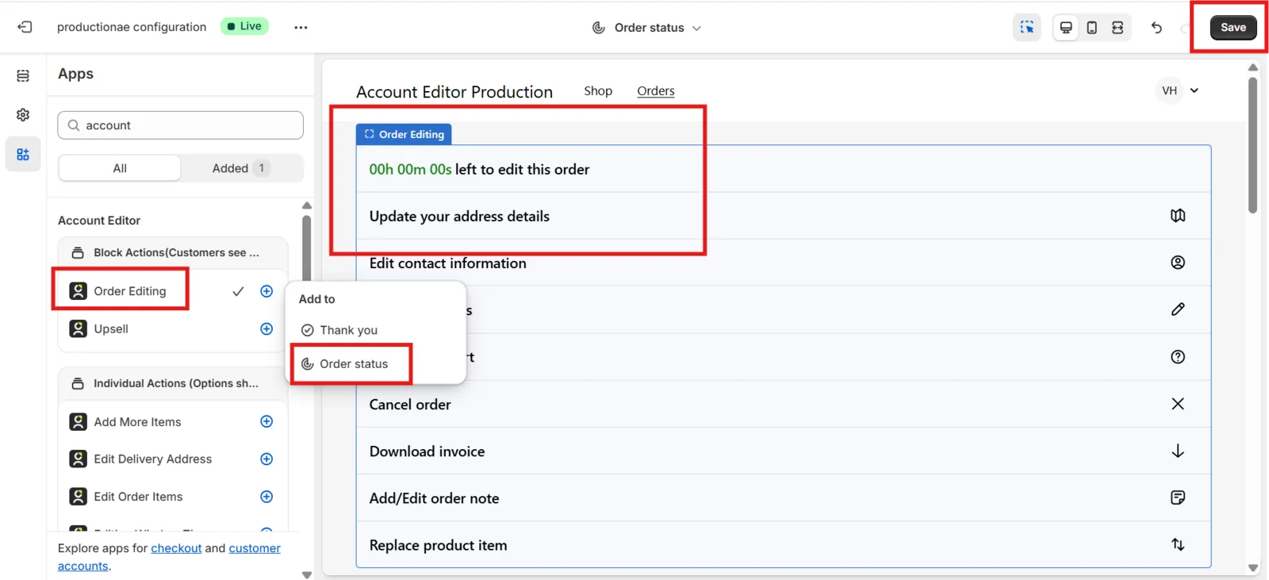Click into the app search field
The image size is (1269, 580).
(181, 125)
